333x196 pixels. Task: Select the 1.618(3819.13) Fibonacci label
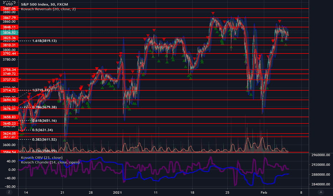(x=44, y=41)
